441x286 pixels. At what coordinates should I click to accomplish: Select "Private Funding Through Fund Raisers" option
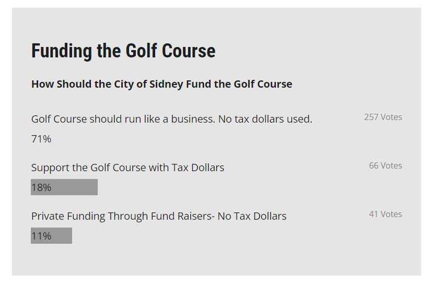click(119, 216)
